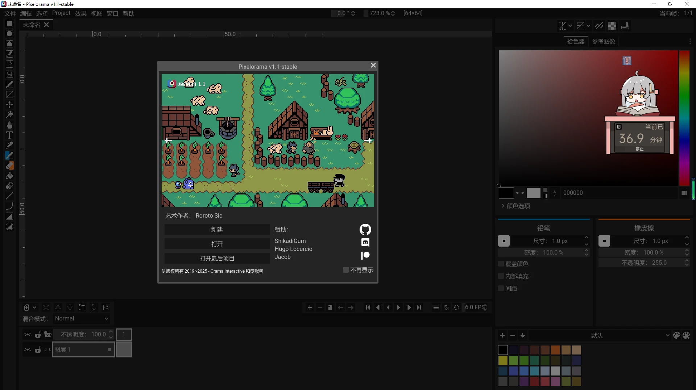The image size is (696, 390).
Task: Toggle alpha lock checkerboard button
Action: point(612,26)
